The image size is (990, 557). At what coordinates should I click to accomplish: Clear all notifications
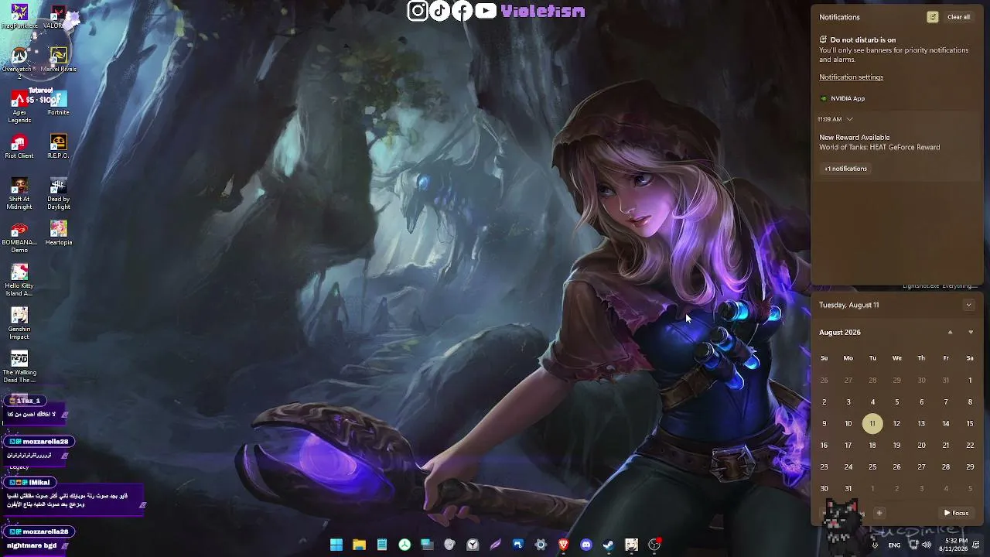click(958, 17)
